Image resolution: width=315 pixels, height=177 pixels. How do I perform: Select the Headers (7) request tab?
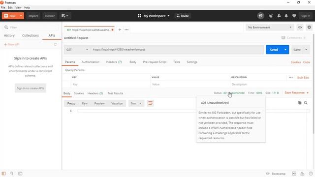[x=114, y=62]
